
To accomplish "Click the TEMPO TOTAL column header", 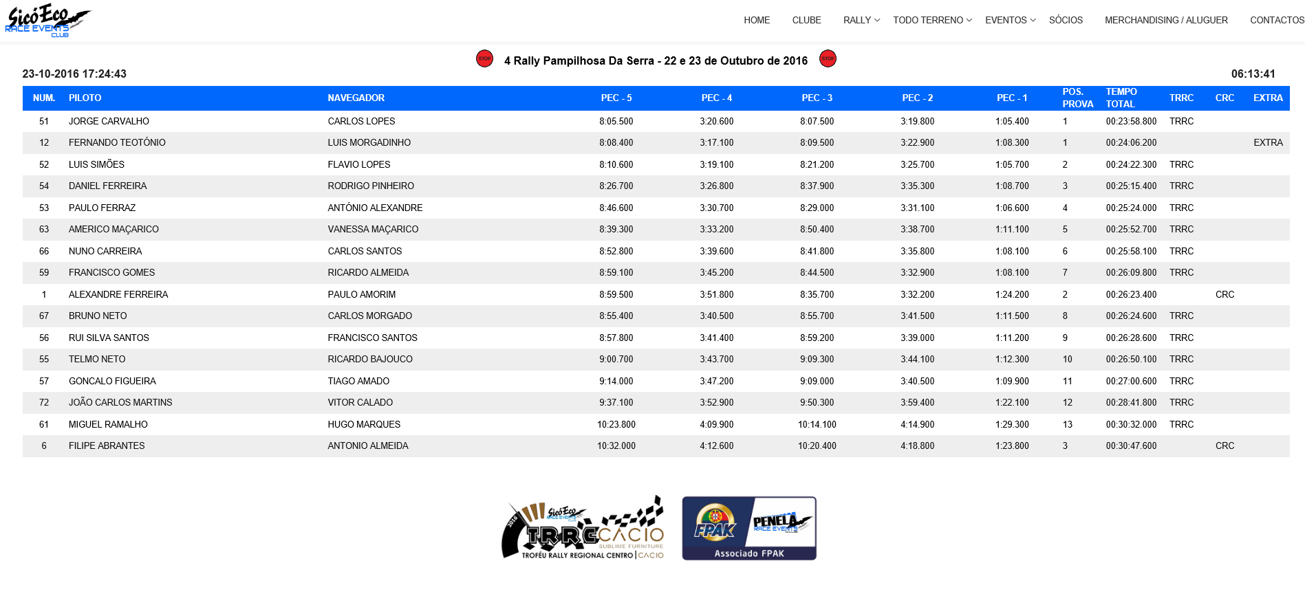I will [x=1121, y=98].
